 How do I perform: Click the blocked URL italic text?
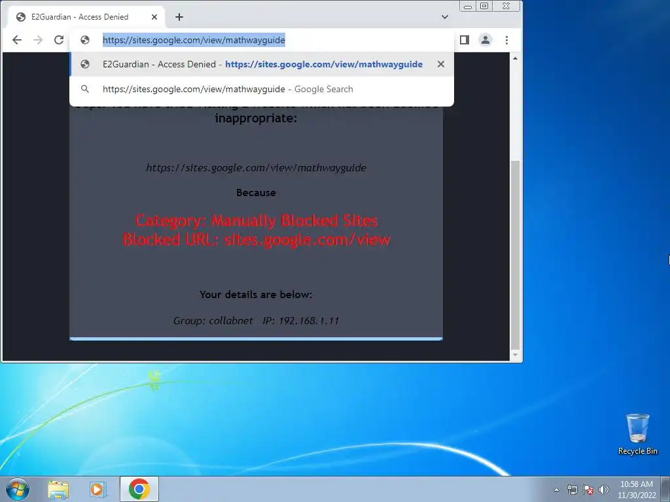click(256, 168)
